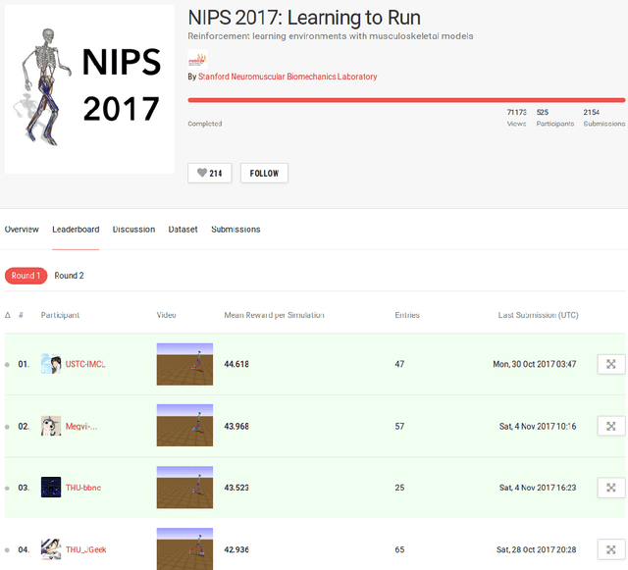Open the THU-bbnc participant avatar
The height and width of the screenshot is (570, 628).
tap(51, 488)
